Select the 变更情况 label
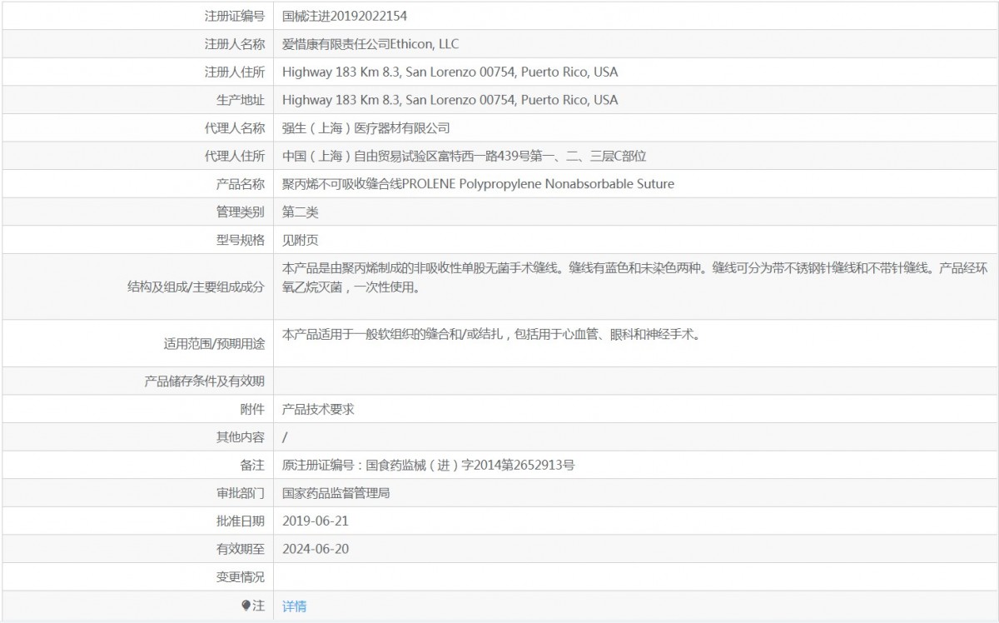The width and height of the screenshot is (999, 623). pyautogui.click(x=241, y=577)
